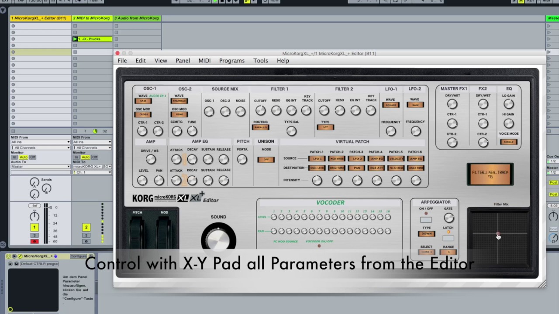
Task: Toggle the MicroKorgXL device activator
Action: tap(9, 256)
